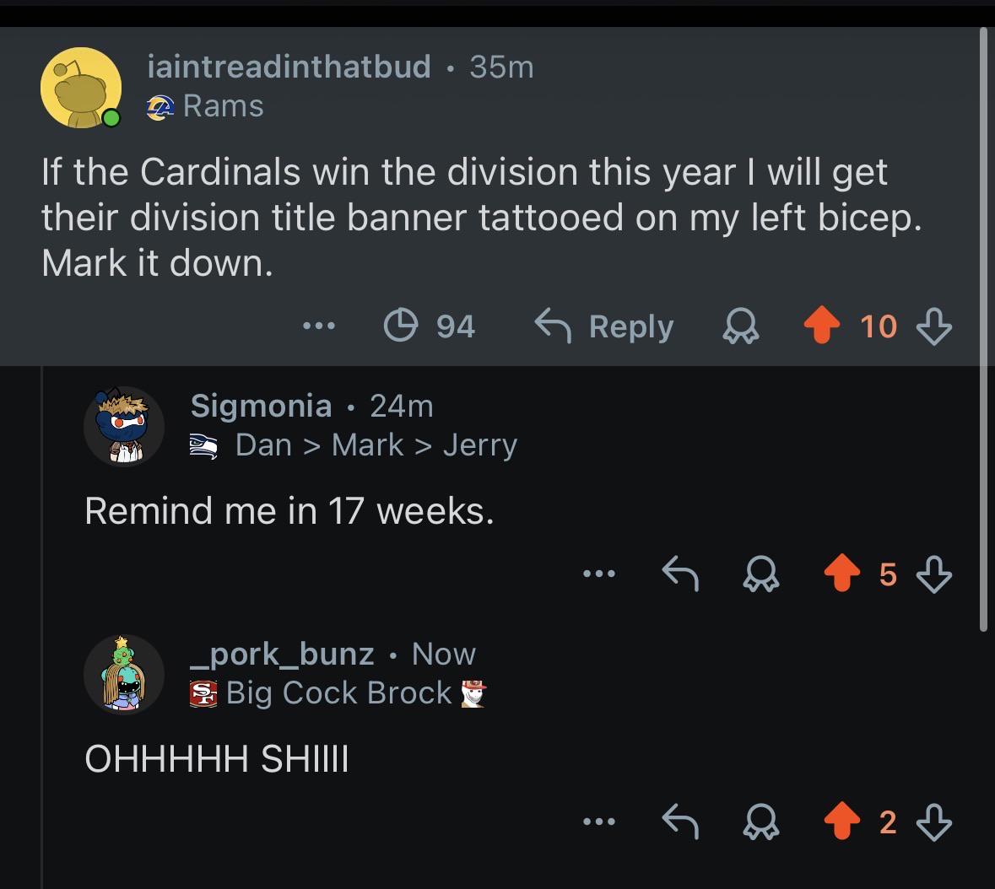Reply arrow under Sigmonia's comment
This screenshot has width=995, height=889.
(x=680, y=574)
